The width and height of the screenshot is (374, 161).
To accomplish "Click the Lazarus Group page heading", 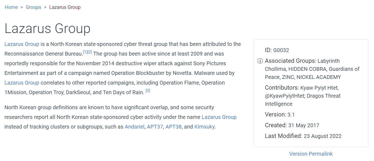I will point(47,28).
